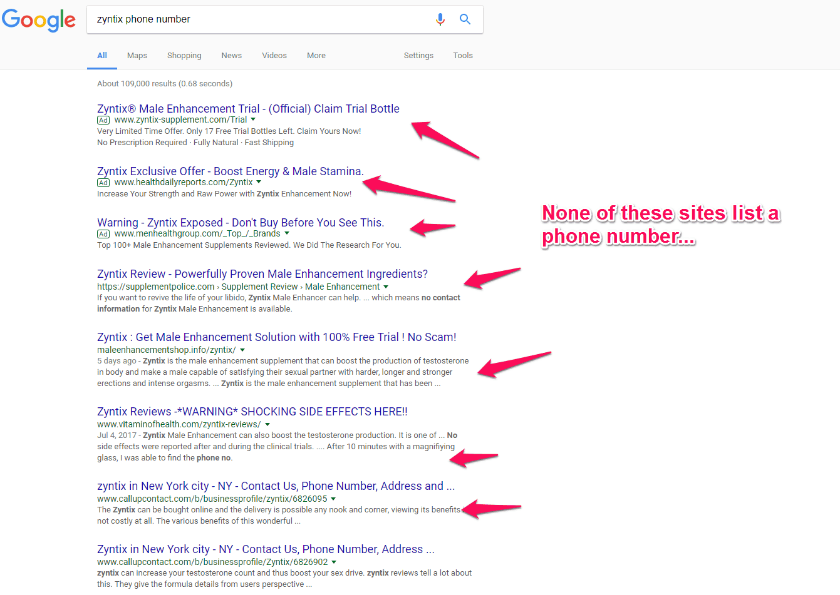Image resolution: width=840 pixels, height=595 pixels.
Task: Open Zyntix Review Powerfully Proven result
Action: (262, 273)
